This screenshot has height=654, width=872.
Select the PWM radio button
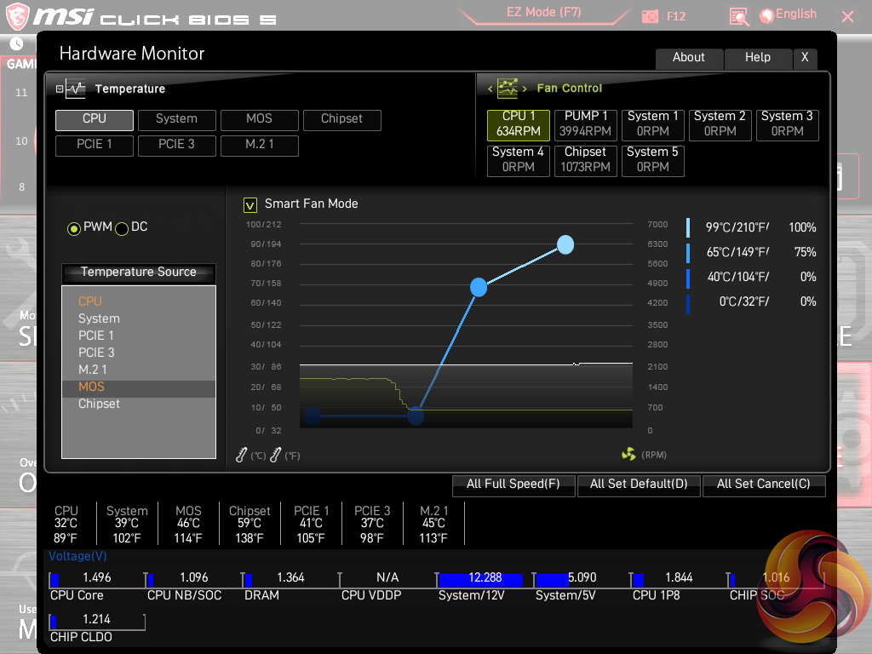pyautogui.click(x=74, y=228)
